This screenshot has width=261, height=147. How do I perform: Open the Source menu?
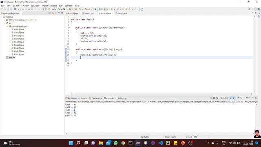[x=16, y=6]
